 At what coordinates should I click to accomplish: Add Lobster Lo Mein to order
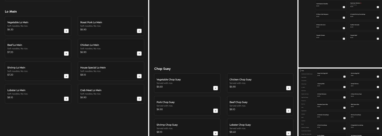pos(66,99)
